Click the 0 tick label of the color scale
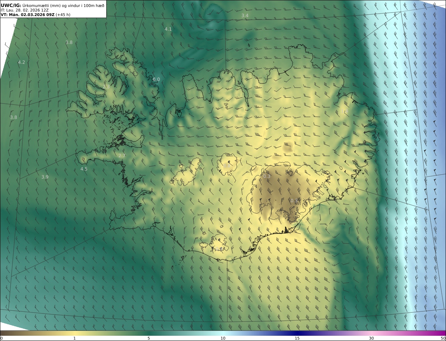 click(1, 338)
